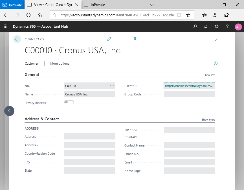This screenshot has height=190, width=244.
Task: Click the City field
Action: pyautogui.click(x=90, y=162)
